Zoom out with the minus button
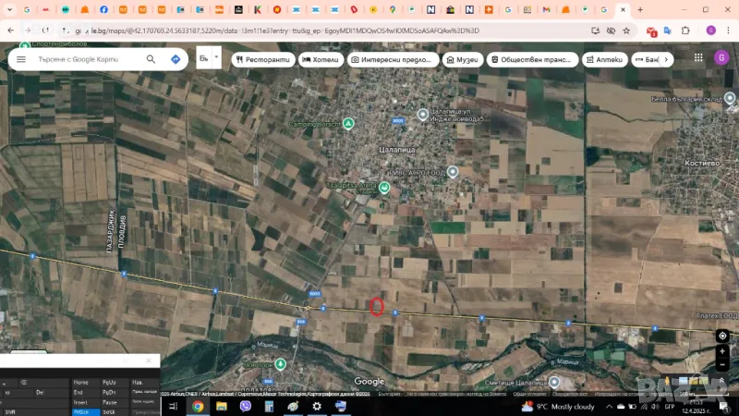The width and height of the screenshot is (739, 416). coord(722,365)
